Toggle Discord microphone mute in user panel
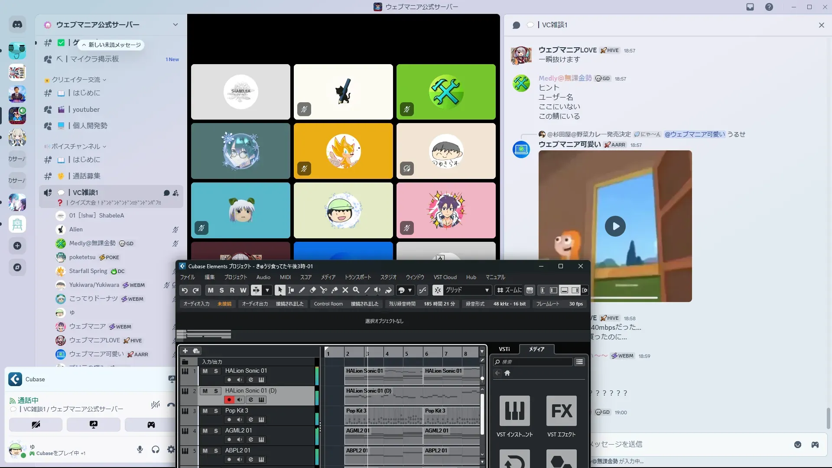832x468 pixels. point(140,450)
